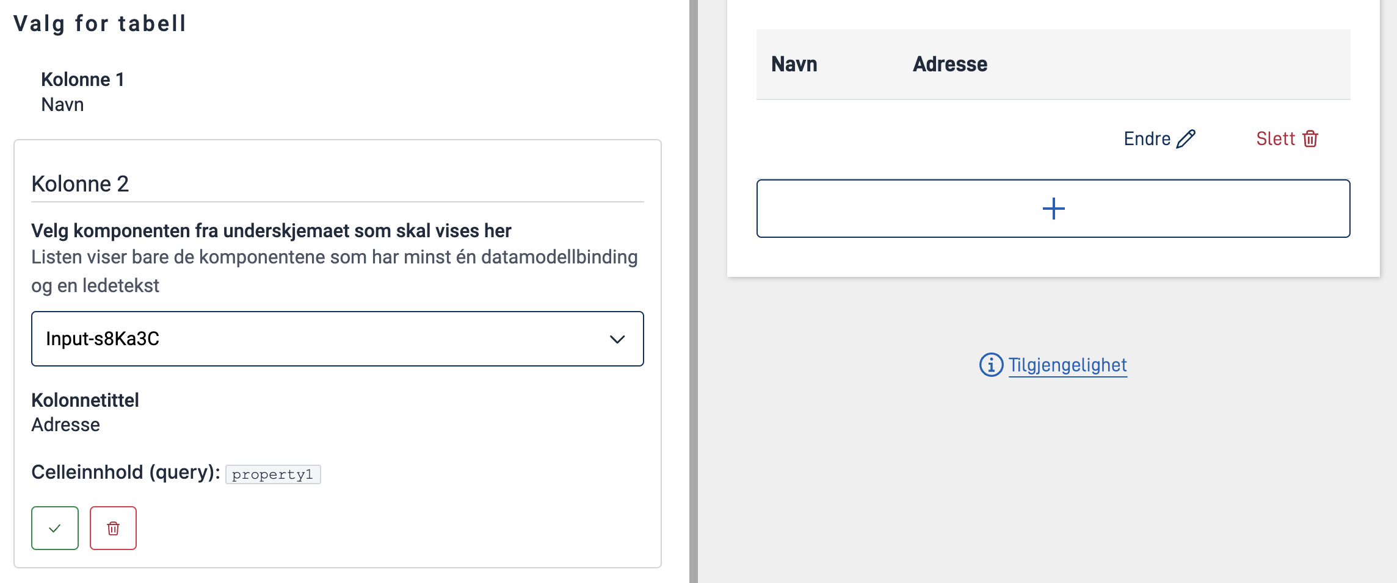Select the Adresse table column header
Screen dimensions: 1397x583
(949, 64)
